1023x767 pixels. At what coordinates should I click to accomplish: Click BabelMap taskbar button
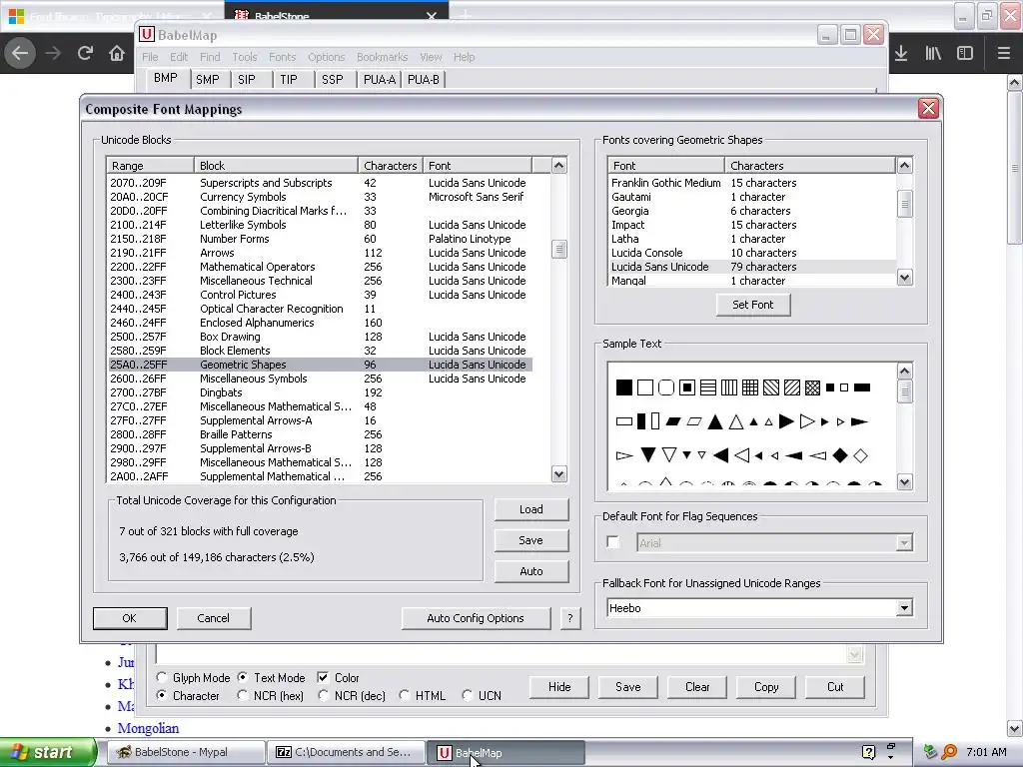point(506,753)
